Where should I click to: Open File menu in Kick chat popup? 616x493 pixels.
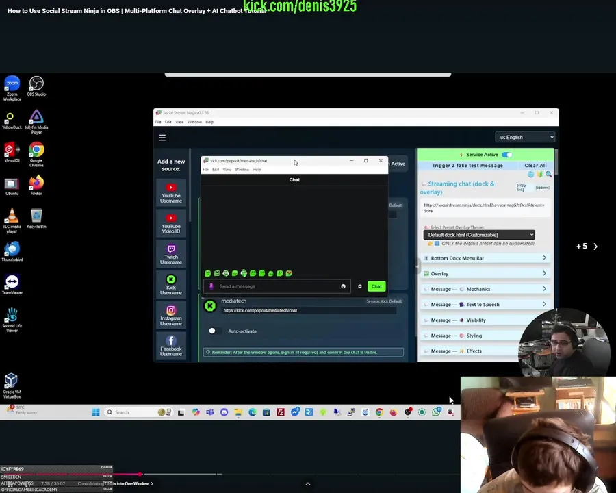[x=205, y=170]
